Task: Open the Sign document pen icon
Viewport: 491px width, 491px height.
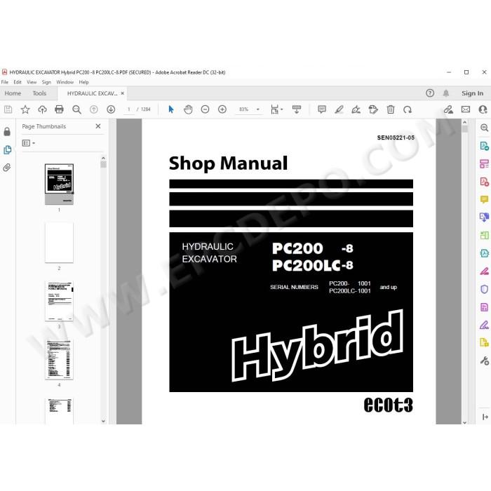Action: 356,109
